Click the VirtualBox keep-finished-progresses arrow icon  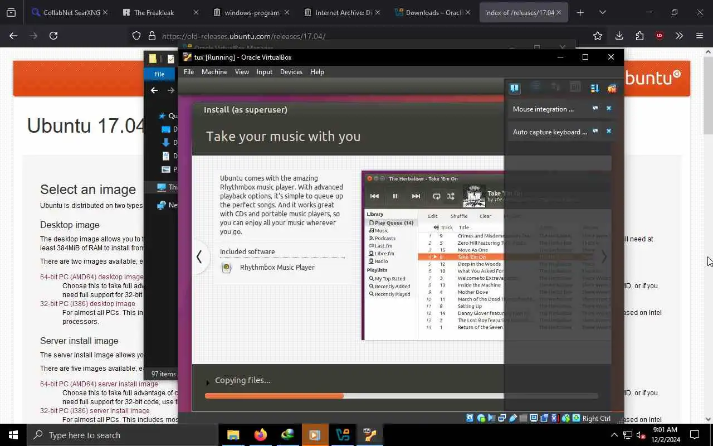tap(594, 88)
